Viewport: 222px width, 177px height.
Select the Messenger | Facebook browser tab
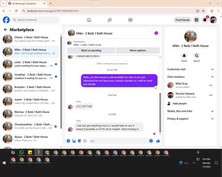27,4
